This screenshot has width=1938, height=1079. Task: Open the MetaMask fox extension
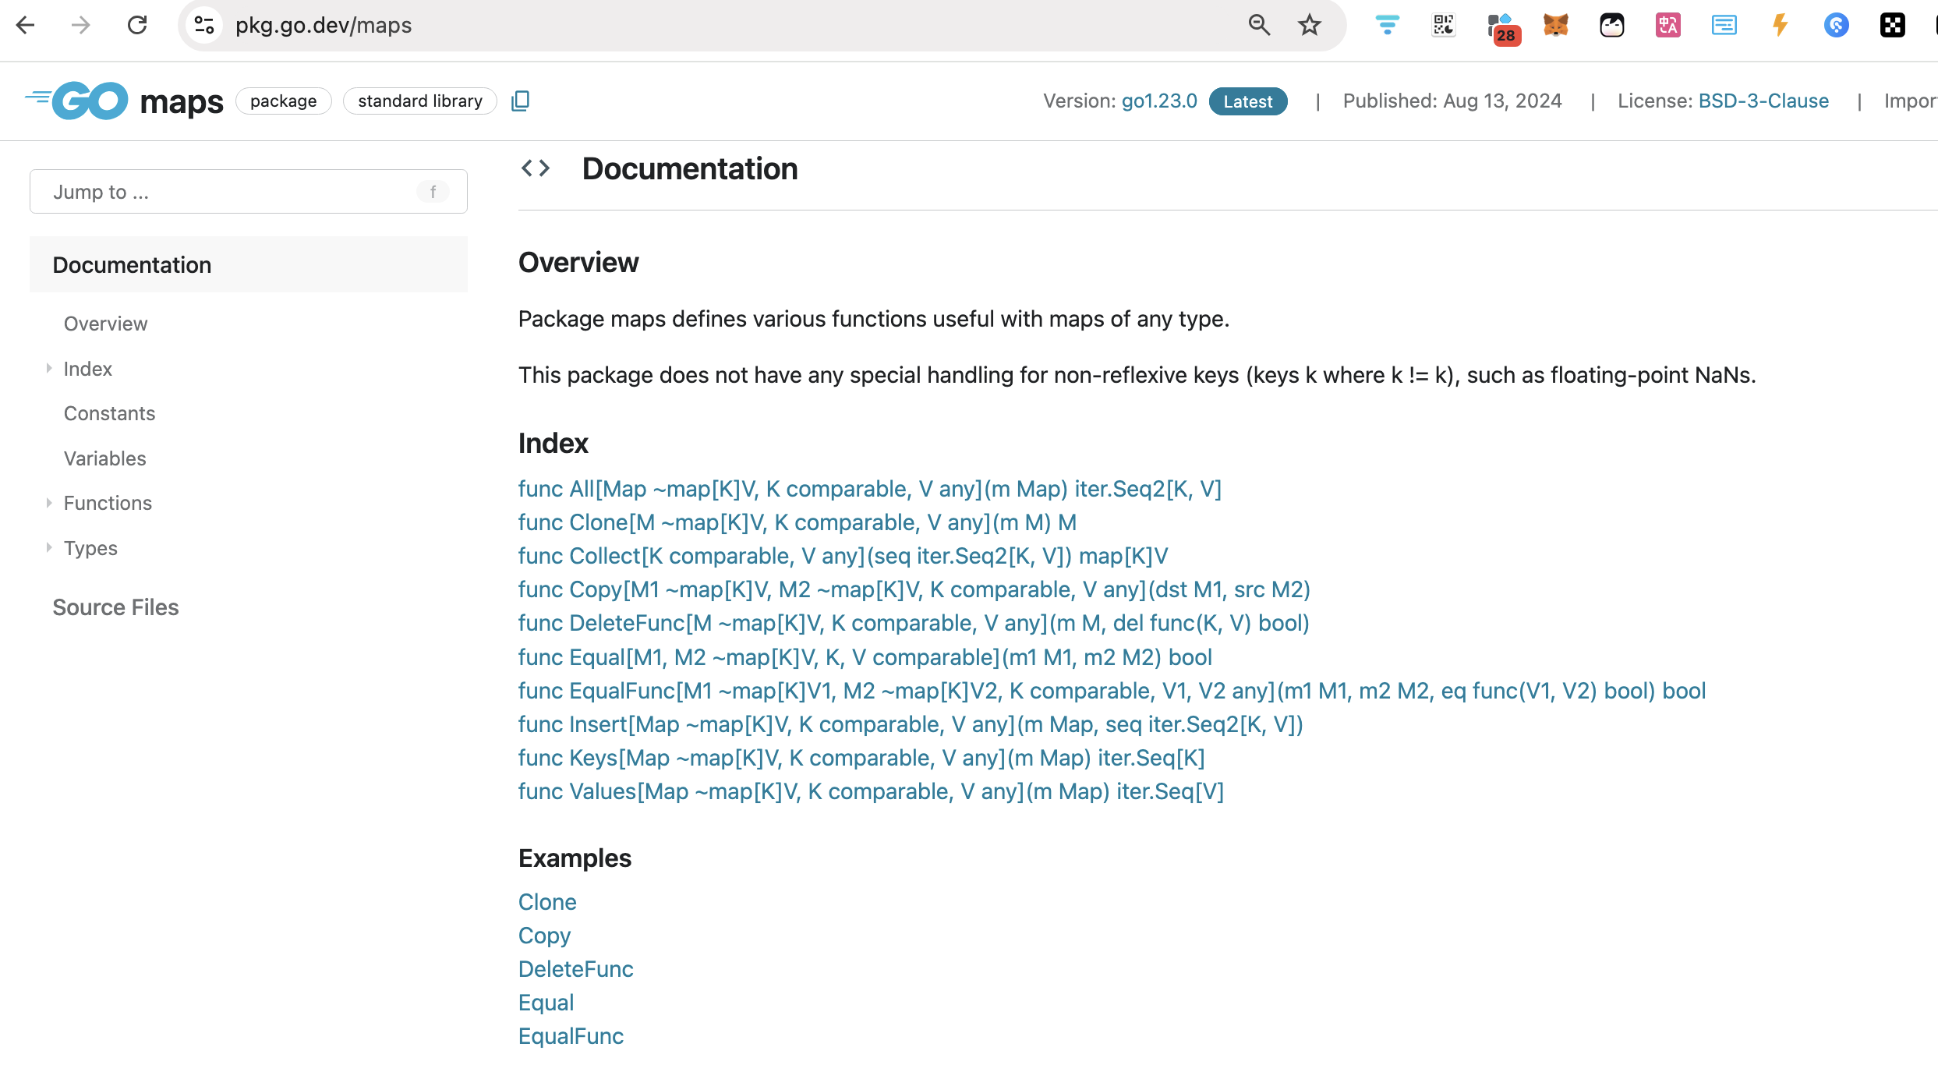coord(1555,26)
